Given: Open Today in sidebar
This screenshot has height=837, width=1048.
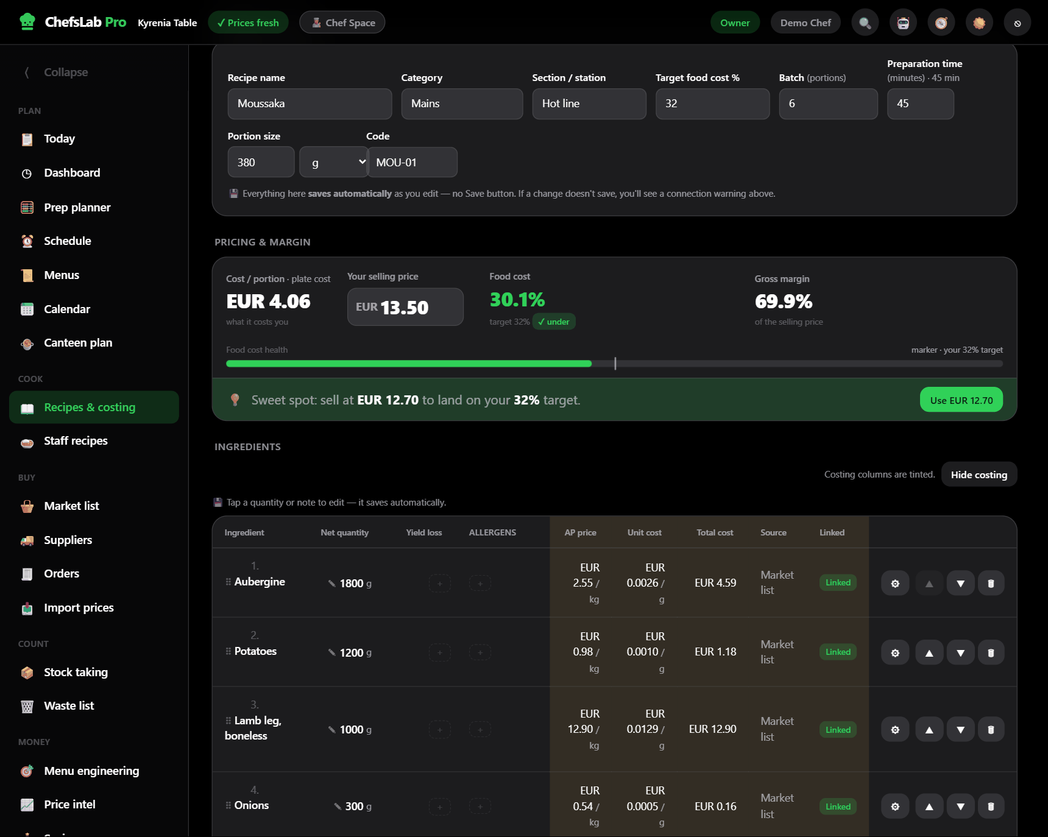Looking at the screenshot, I should click(94, 139).
